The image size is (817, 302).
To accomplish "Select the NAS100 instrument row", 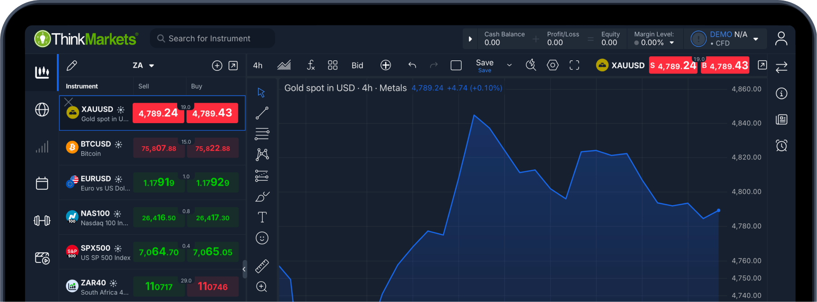I will click(x=152, y=218).
